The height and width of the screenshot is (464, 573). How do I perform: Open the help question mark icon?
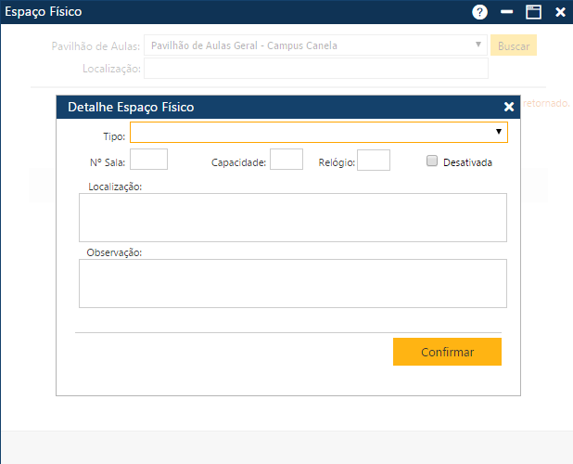point(479,12)
